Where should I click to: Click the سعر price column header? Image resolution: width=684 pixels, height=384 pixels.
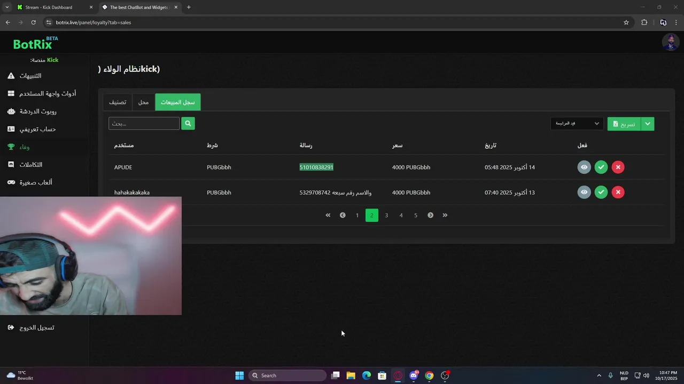(x=397, y=145)
